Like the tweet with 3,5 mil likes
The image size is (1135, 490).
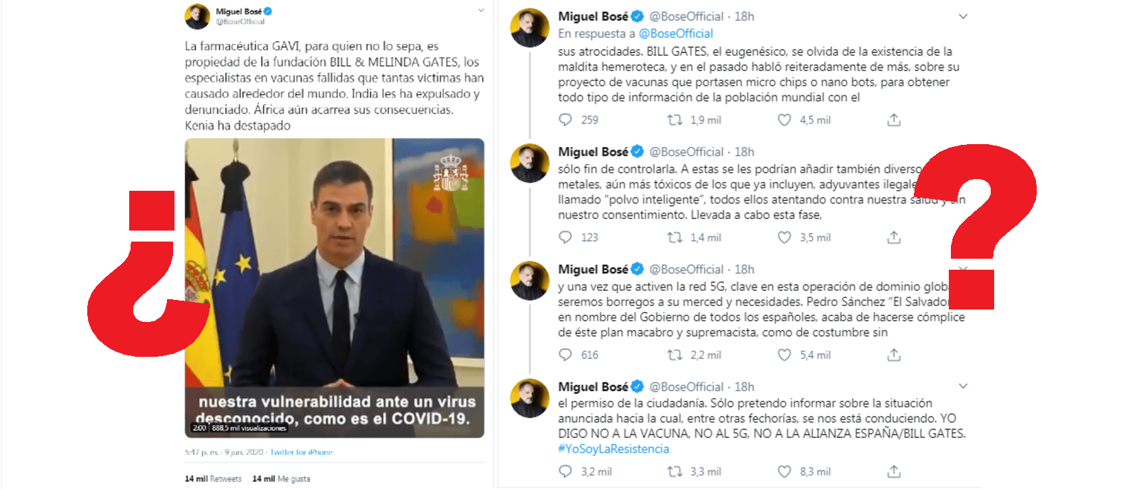click(x=784, y=237)
